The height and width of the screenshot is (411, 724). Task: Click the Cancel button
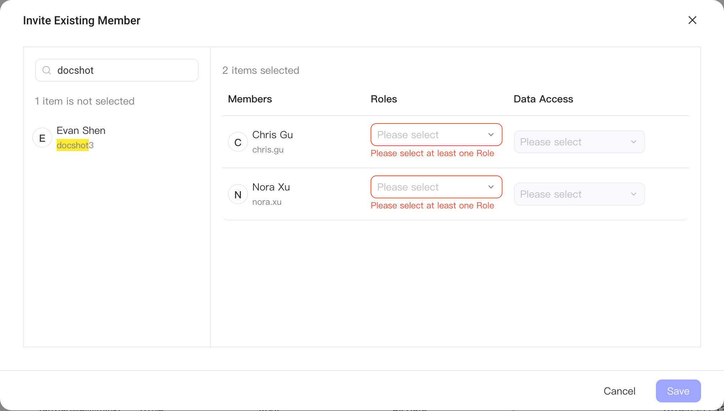point(619,391)
